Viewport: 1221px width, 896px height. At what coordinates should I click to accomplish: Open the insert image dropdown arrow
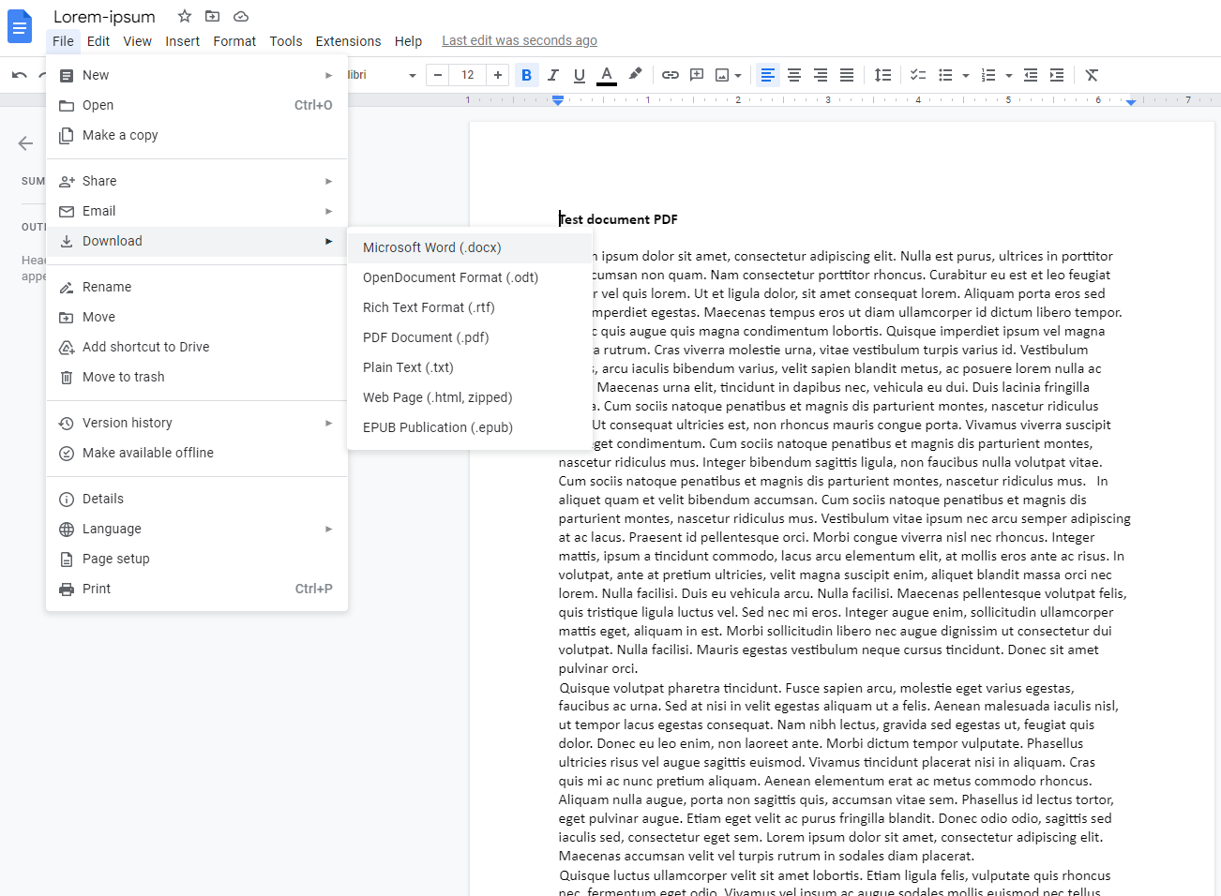(x=738, y=75)
